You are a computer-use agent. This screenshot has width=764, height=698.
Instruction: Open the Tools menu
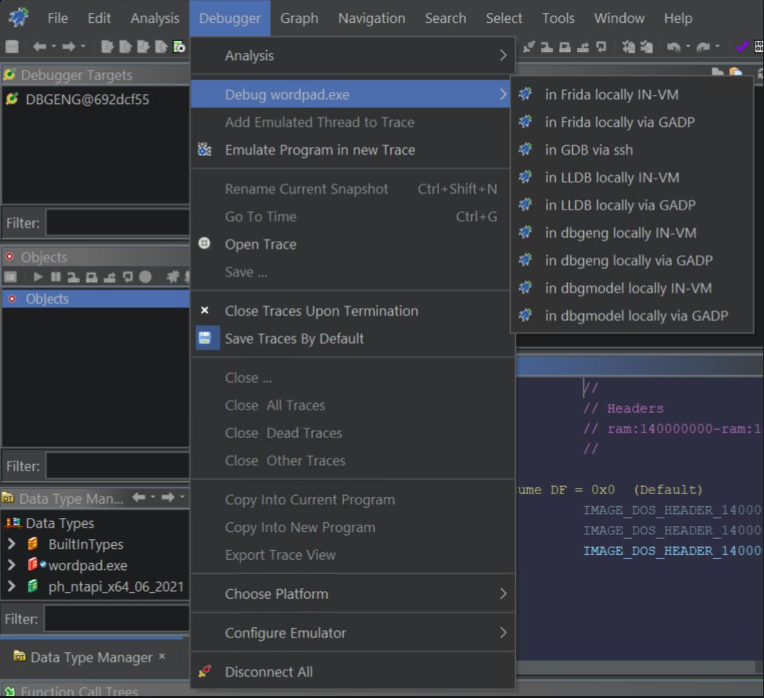pos(558,18)
